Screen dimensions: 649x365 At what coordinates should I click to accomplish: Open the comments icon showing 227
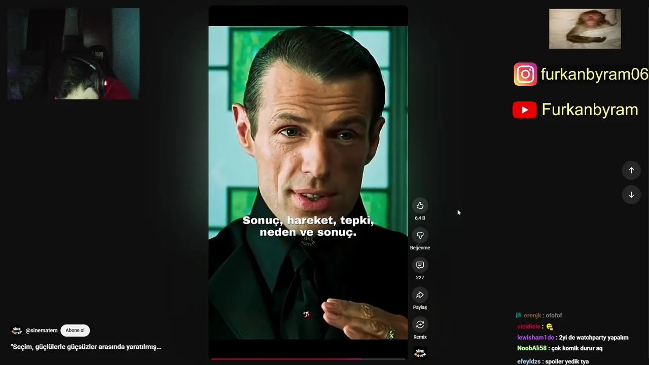pyautogui.click(x=420, y=265)
